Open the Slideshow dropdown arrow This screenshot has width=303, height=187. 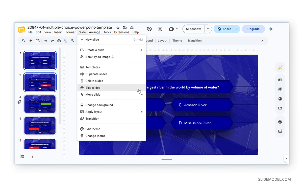tap(208, 29)
